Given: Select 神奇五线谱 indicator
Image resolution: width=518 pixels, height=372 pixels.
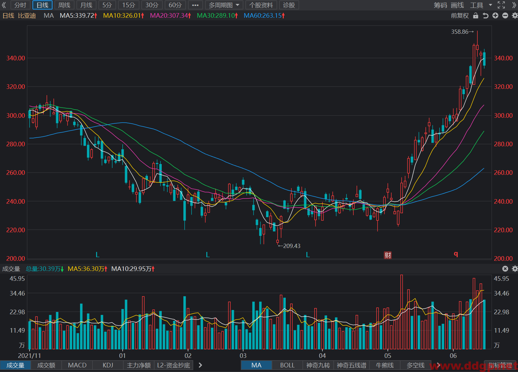Looking at the screenshot, I should [x=352, y=365].
